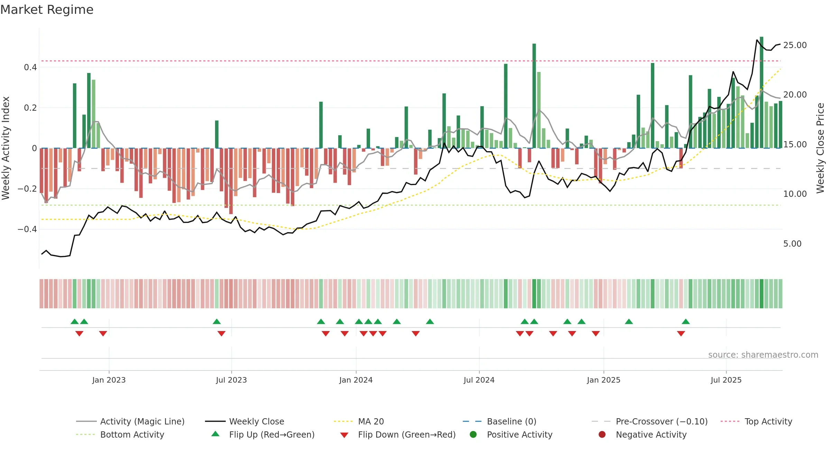The width and height of the screenshot is (830, 467).
Task: Click the tall green bar above Top Activity in Sep 2024
Action: click(x=534, y=96)
